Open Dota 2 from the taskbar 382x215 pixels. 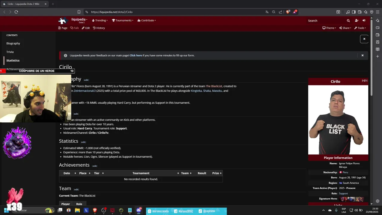pos(112,210)
